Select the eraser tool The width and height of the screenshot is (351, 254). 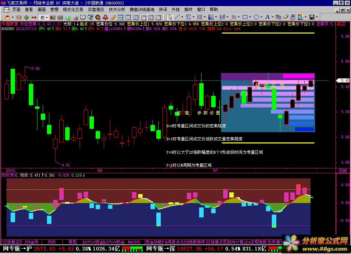point(286,17)
